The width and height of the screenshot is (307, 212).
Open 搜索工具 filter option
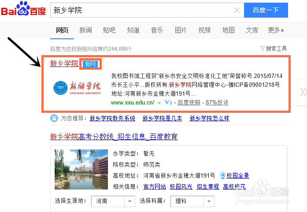click(274, 48)
